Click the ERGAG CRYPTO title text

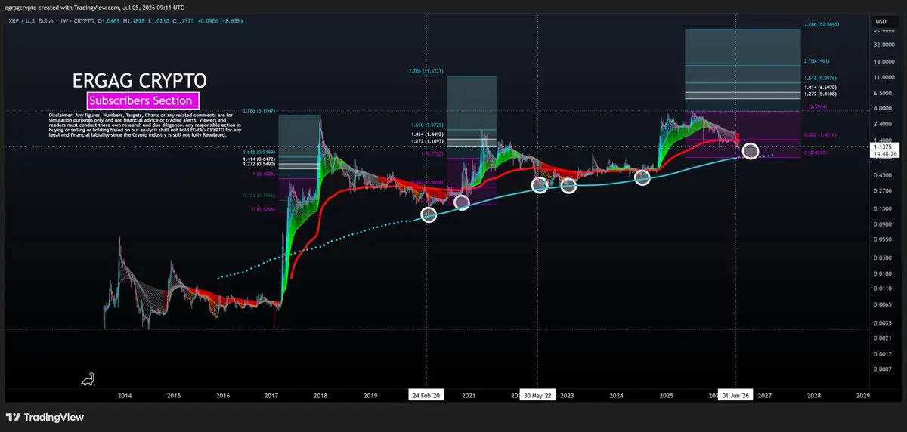pos(140,80)
